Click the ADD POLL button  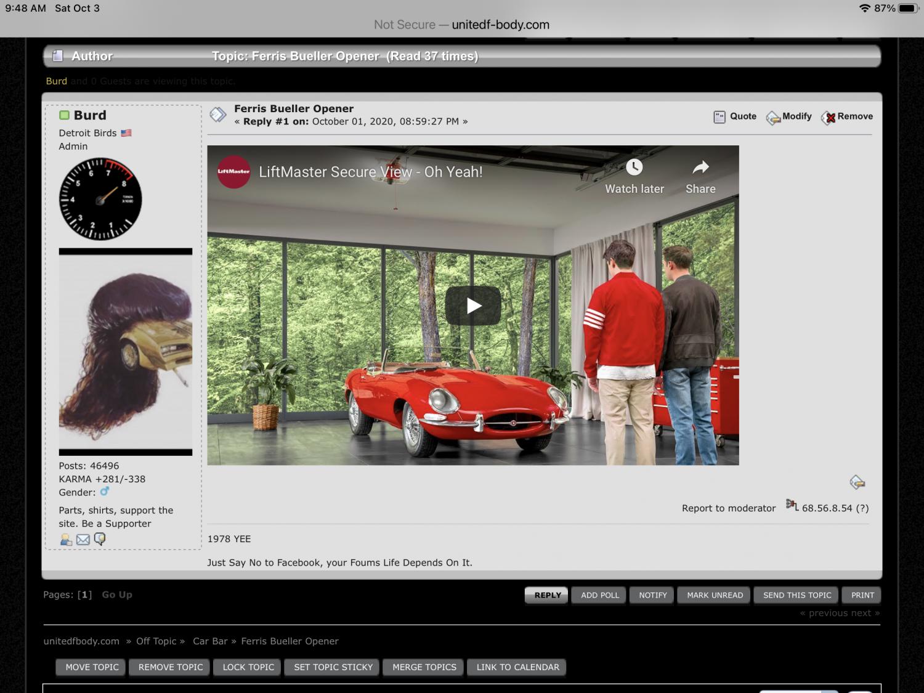pos(600,595)
